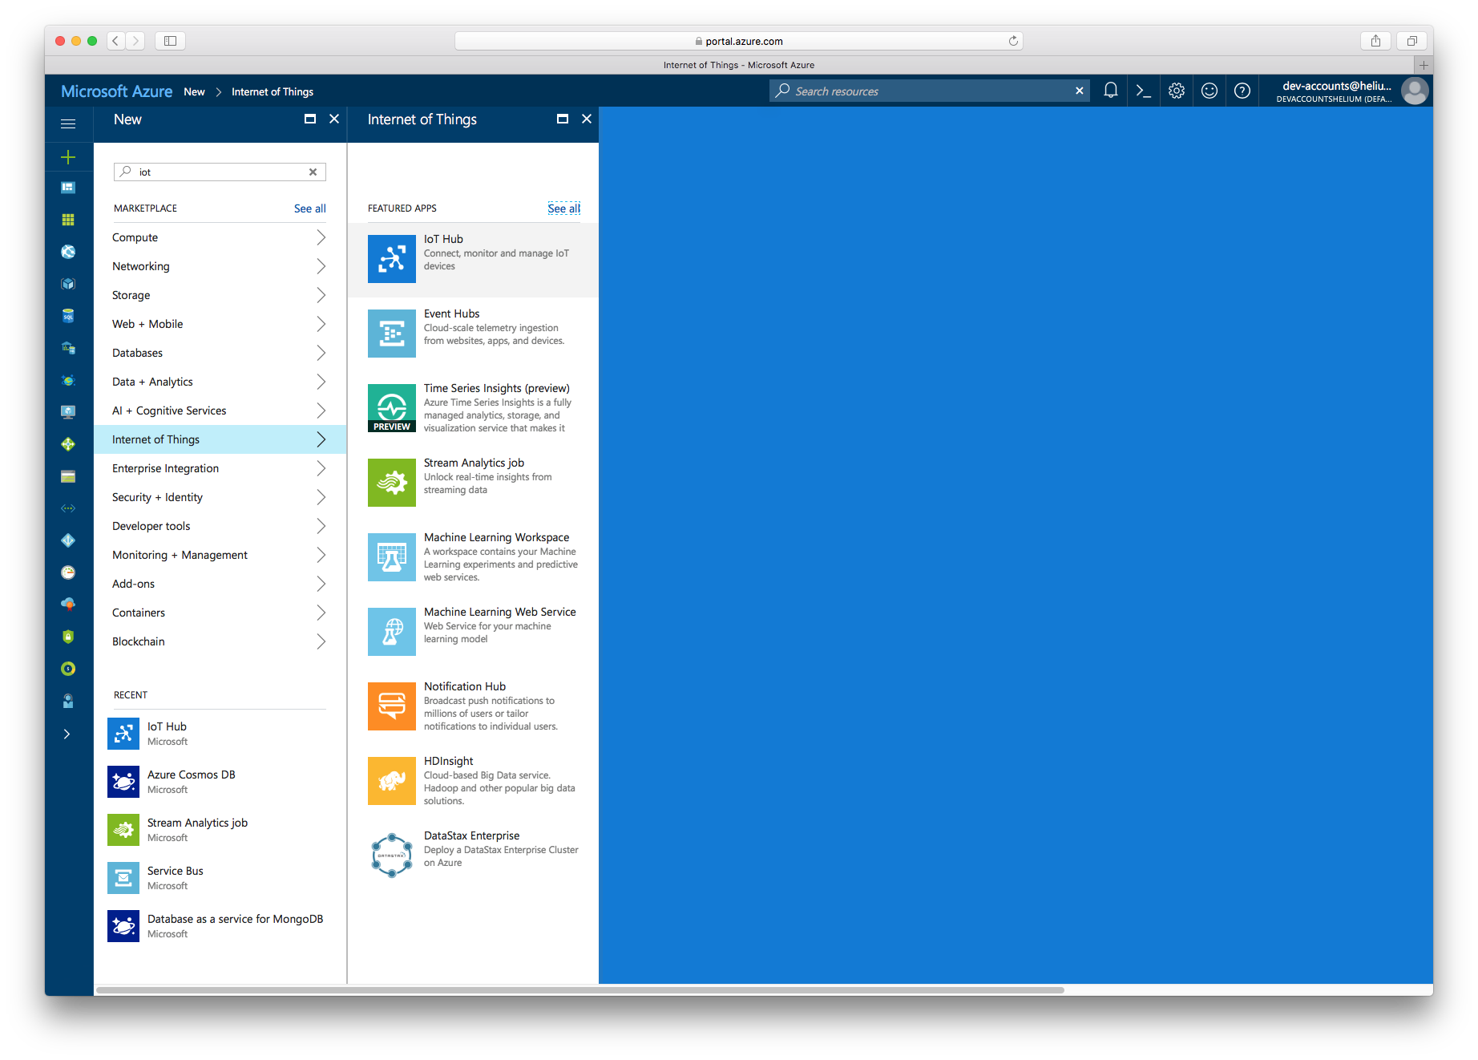The image size is (1478, 1060).
Task: Click the green plus New resource icon
Action: click(x=68, y=157)
